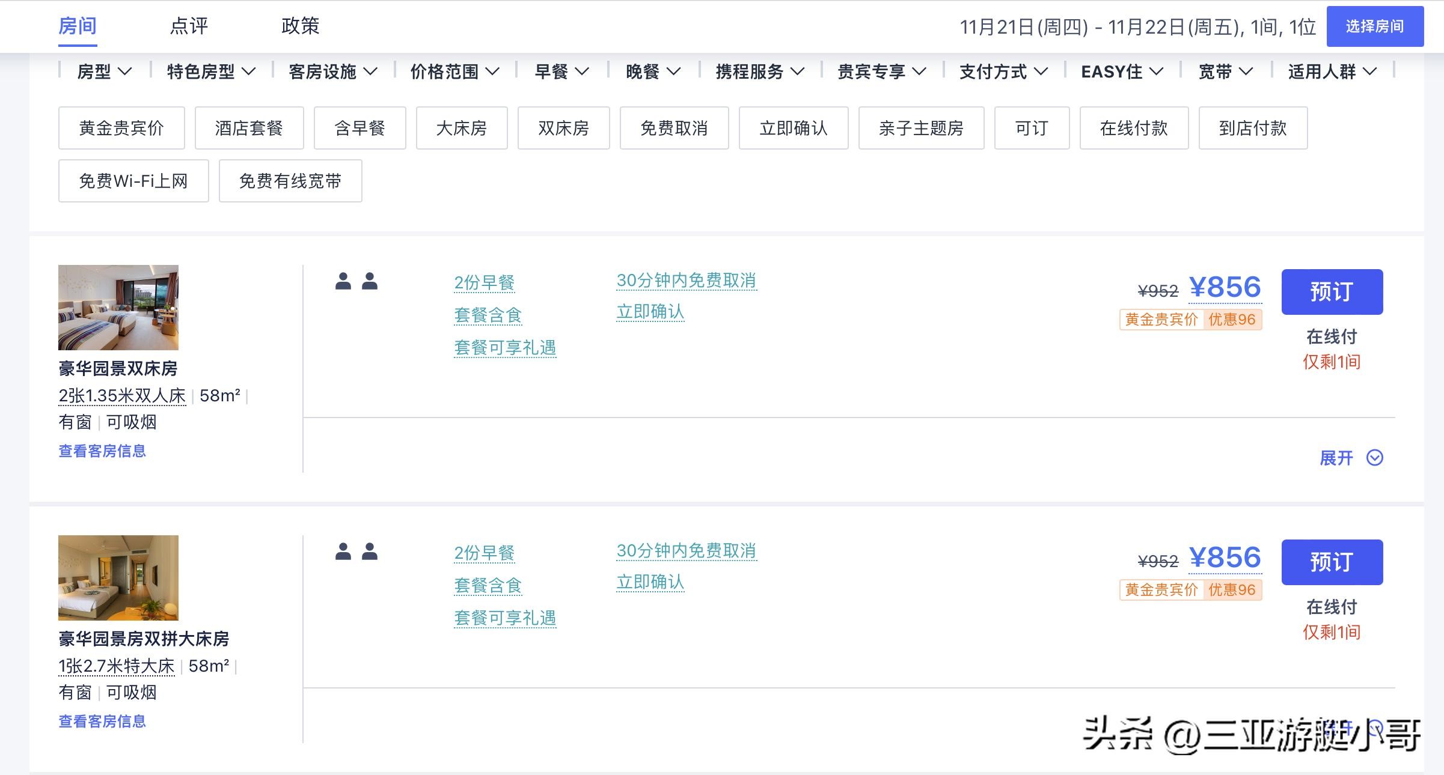1444x775 pixels.
Task: Expand the 价格范围 dropdown
Action: 454,72
